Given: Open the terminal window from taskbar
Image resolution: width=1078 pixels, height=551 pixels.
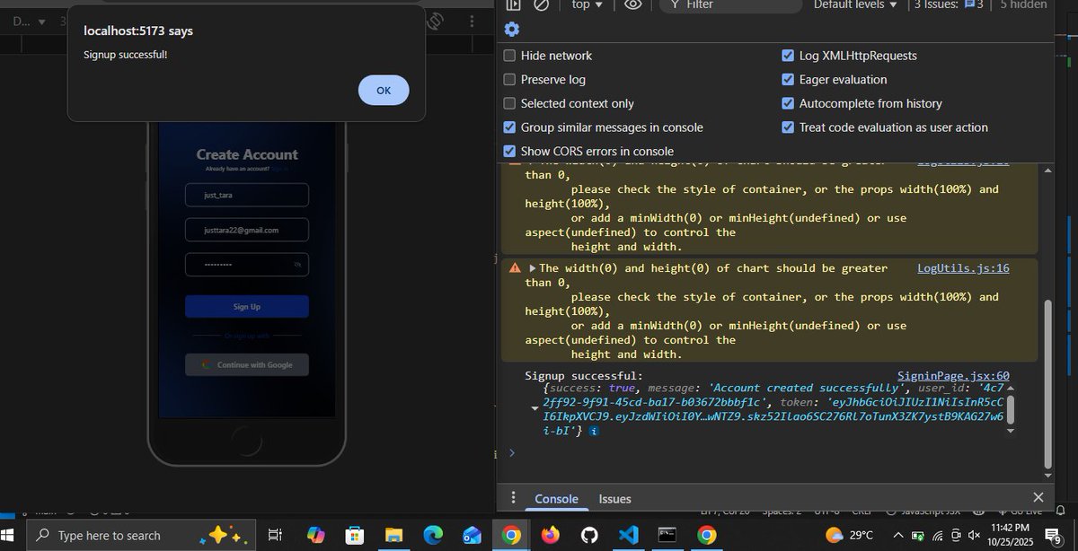Looking at the screenshot, I should [667, 535].
